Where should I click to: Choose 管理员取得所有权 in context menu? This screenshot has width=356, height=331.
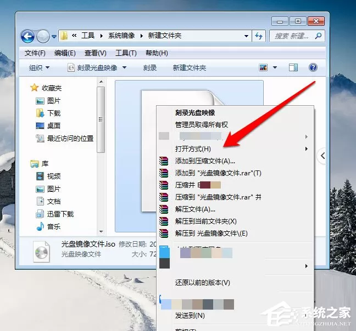[x=202, y=125]
